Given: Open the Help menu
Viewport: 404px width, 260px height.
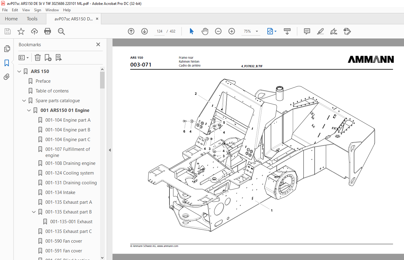Looking at the screenshot, I should point(67,10).
